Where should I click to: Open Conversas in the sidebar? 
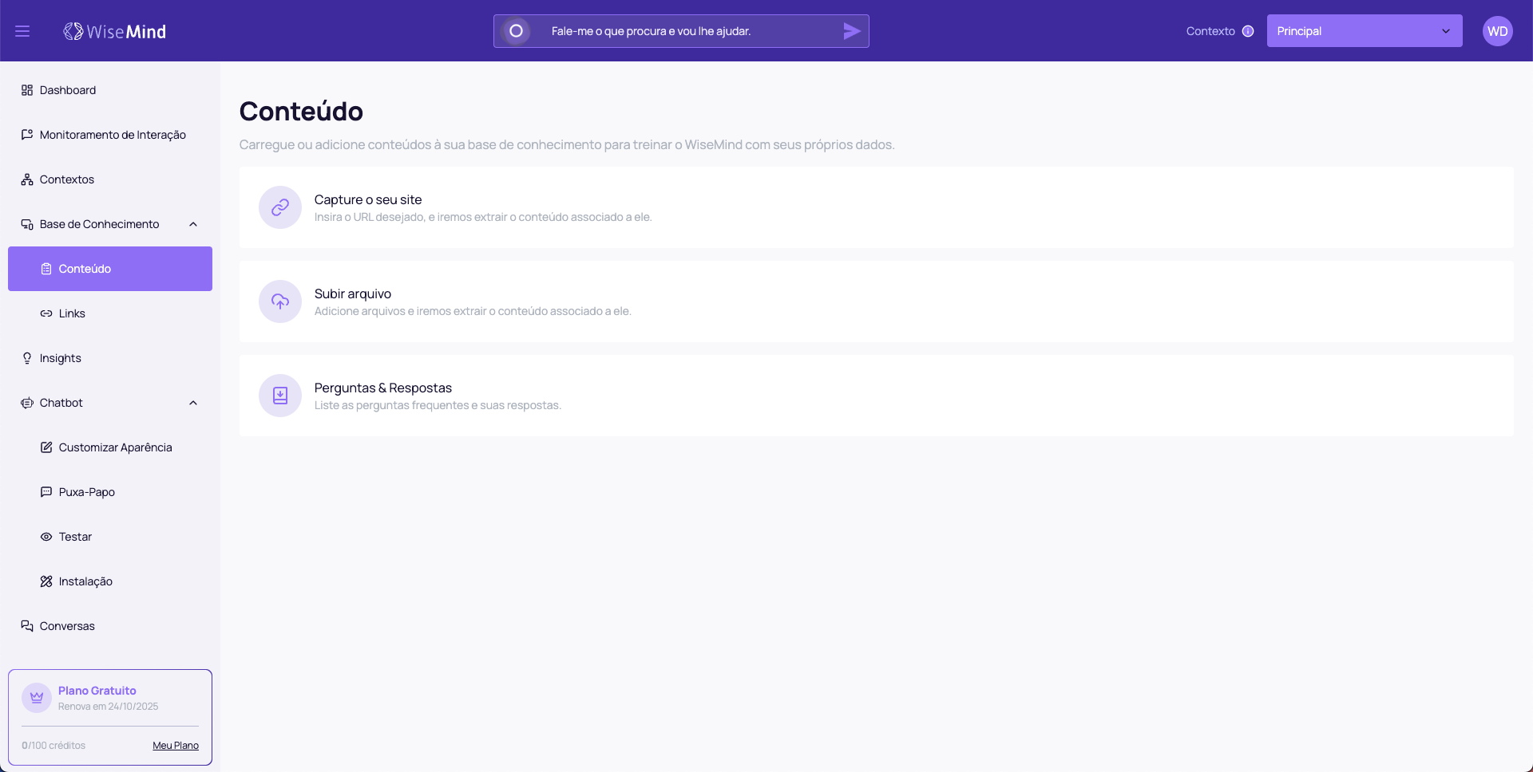[x=67, y=626]
